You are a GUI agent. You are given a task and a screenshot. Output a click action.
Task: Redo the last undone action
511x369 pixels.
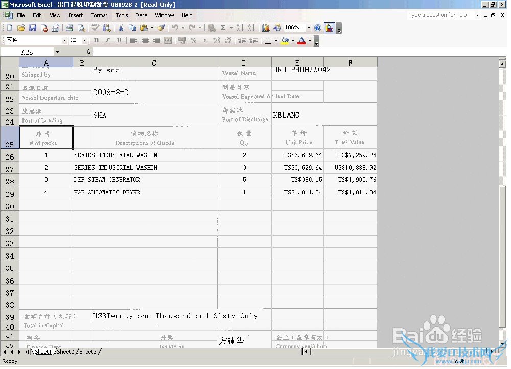click(192, 28)
